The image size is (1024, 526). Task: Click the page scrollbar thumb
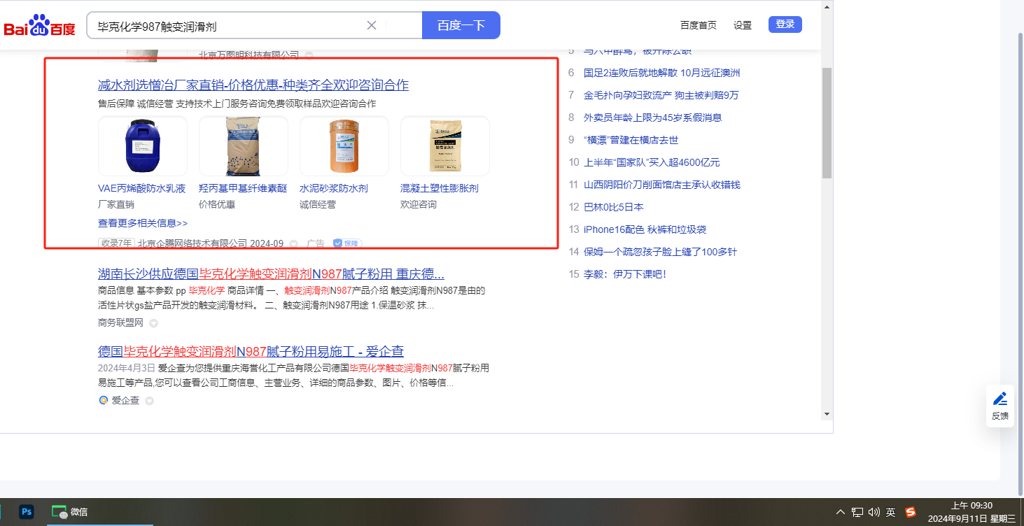pos(827,122)
